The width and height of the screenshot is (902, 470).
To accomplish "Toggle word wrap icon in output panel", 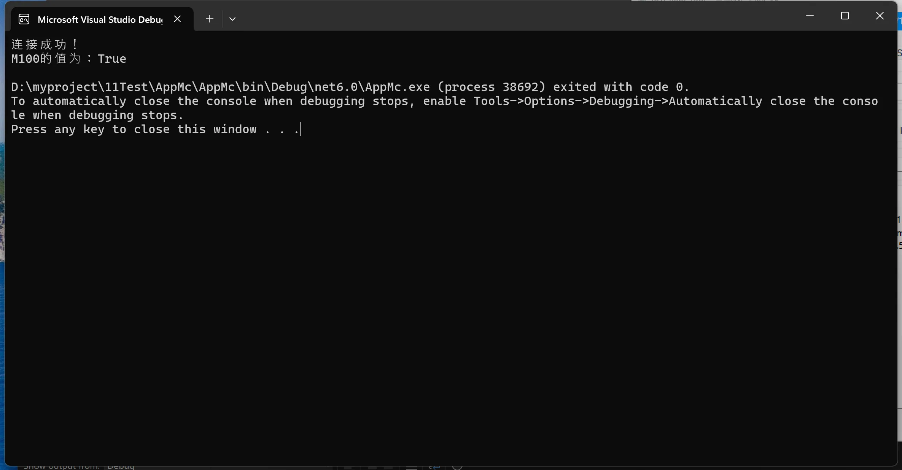I will point(434,467).
